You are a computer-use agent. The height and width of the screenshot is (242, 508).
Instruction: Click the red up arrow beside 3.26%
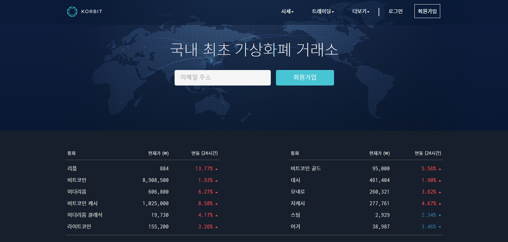pos(217,227)
